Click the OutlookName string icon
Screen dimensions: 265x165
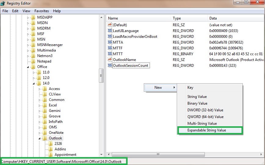coord(110,59)
